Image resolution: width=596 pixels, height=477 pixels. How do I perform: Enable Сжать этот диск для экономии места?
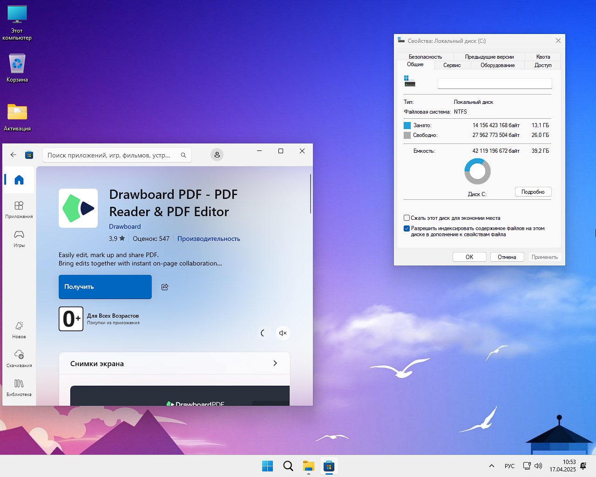click(406, 218)
